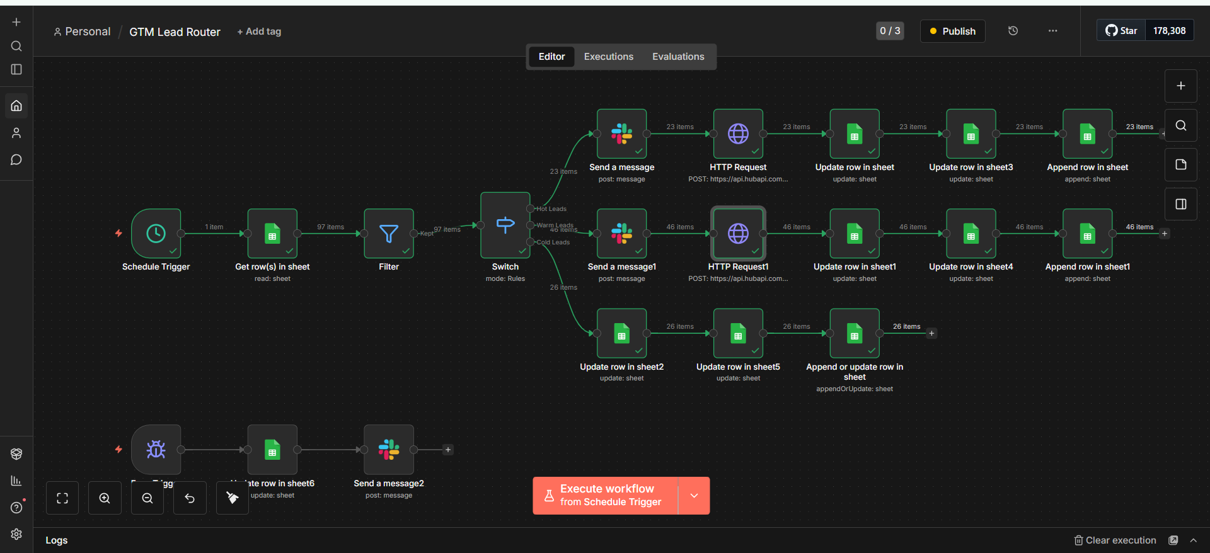Toggle the right side panel icon
Screen dimensions: 1210x553
click(1181, 204)
